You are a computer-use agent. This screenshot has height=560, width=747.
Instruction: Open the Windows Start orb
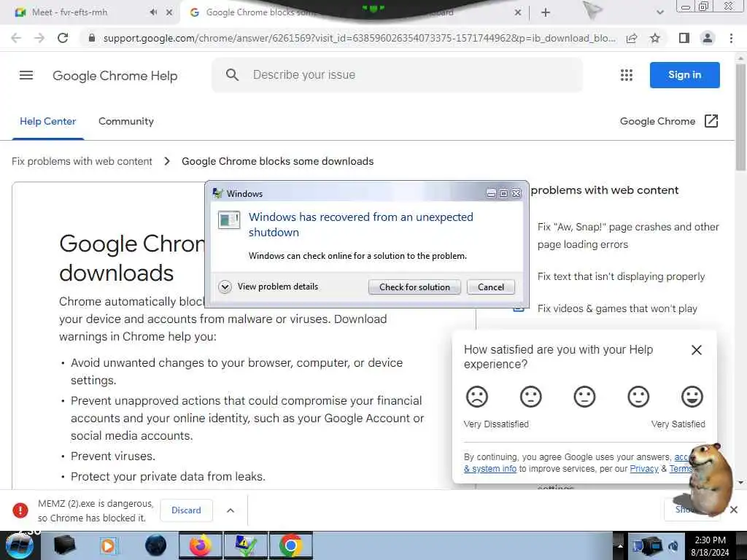(20, 545)
